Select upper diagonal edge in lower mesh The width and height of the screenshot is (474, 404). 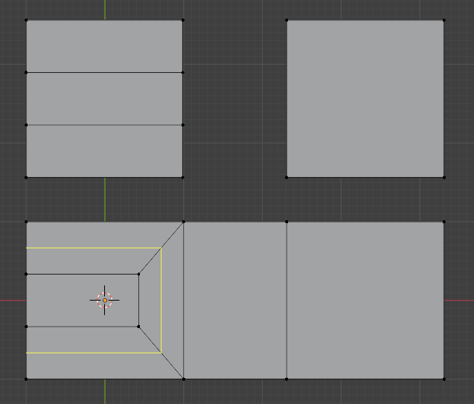[173, 235]
